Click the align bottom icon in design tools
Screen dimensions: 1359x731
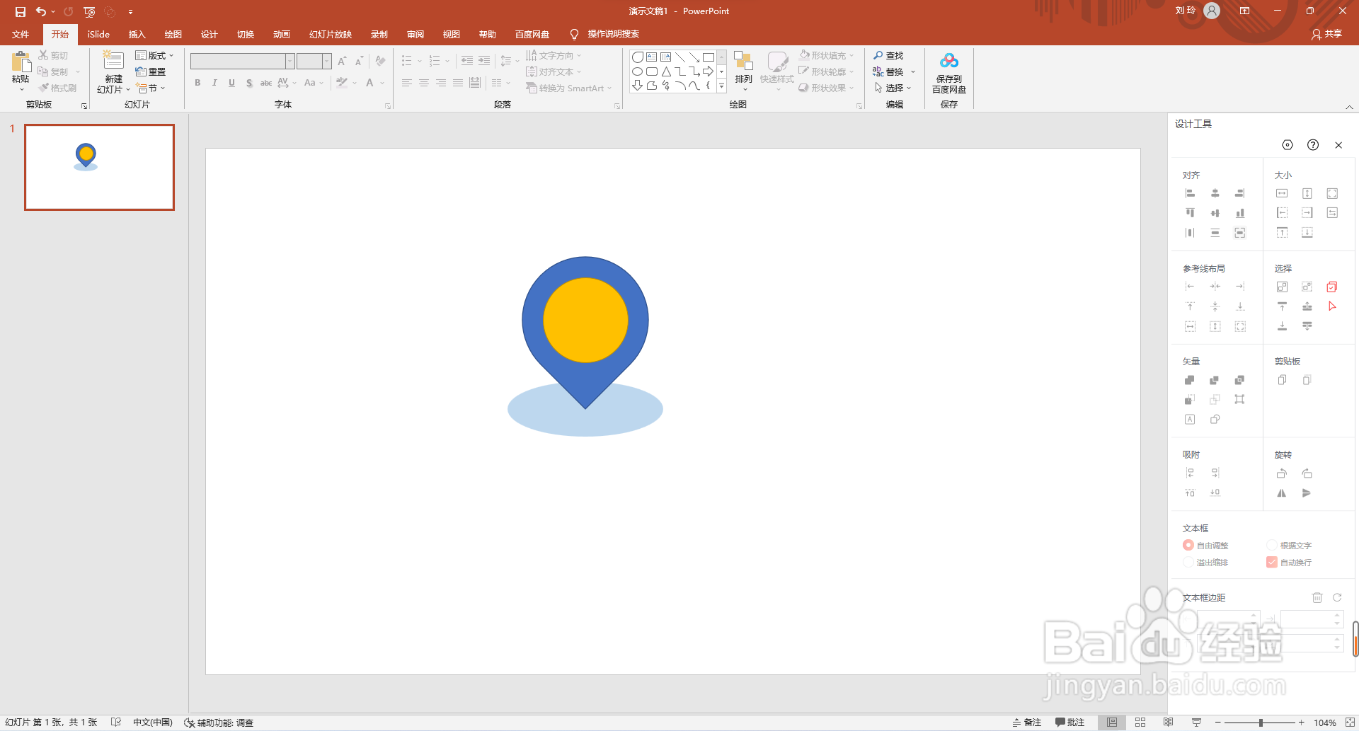tap(1239, 213)
